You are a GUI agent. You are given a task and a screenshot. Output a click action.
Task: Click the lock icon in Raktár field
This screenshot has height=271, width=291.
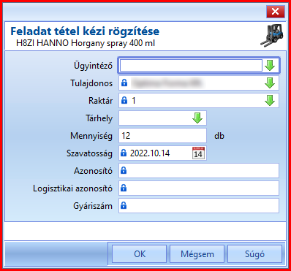click(124, 100)
